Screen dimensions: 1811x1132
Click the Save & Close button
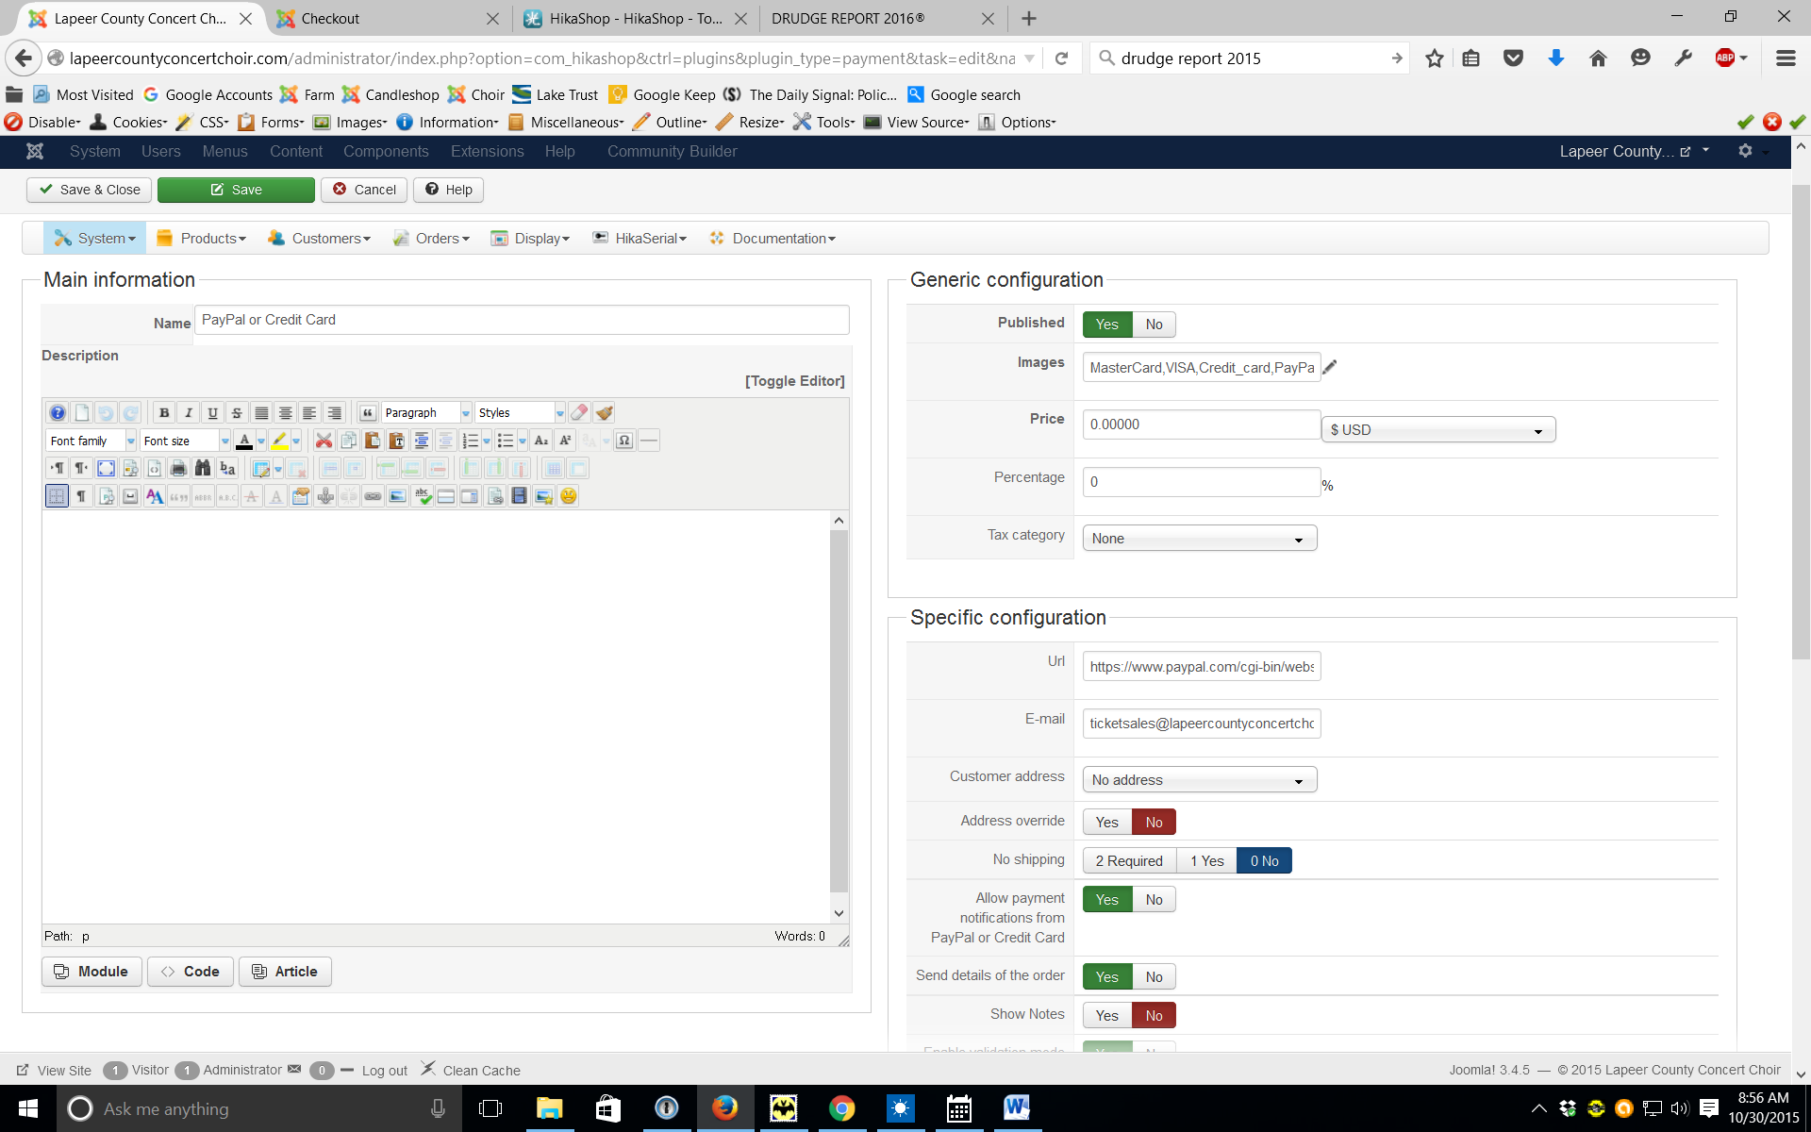[89, 190]
